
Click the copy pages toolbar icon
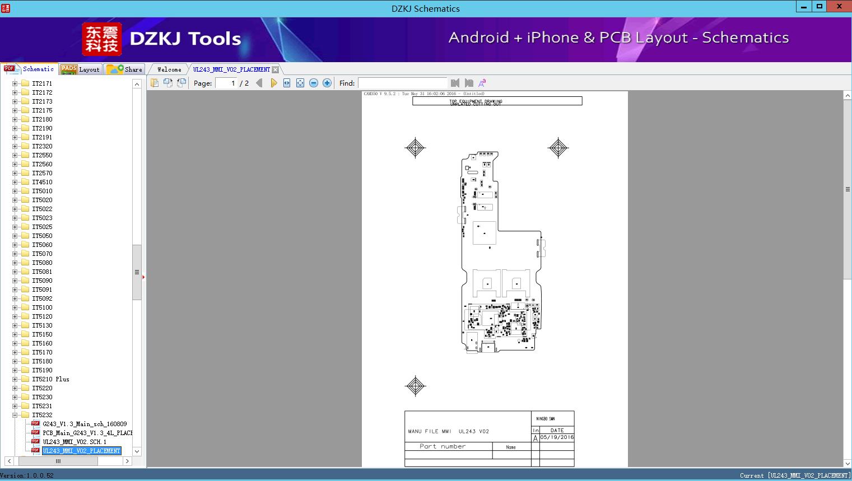tap(154, 83)
